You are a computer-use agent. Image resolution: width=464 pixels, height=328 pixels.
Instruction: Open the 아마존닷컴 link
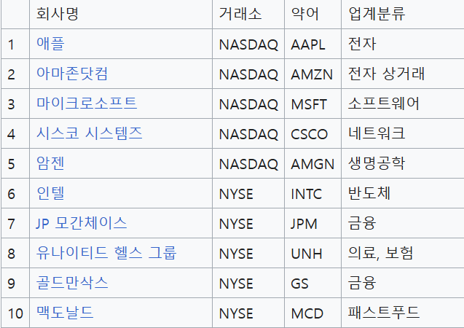[72, 74]
